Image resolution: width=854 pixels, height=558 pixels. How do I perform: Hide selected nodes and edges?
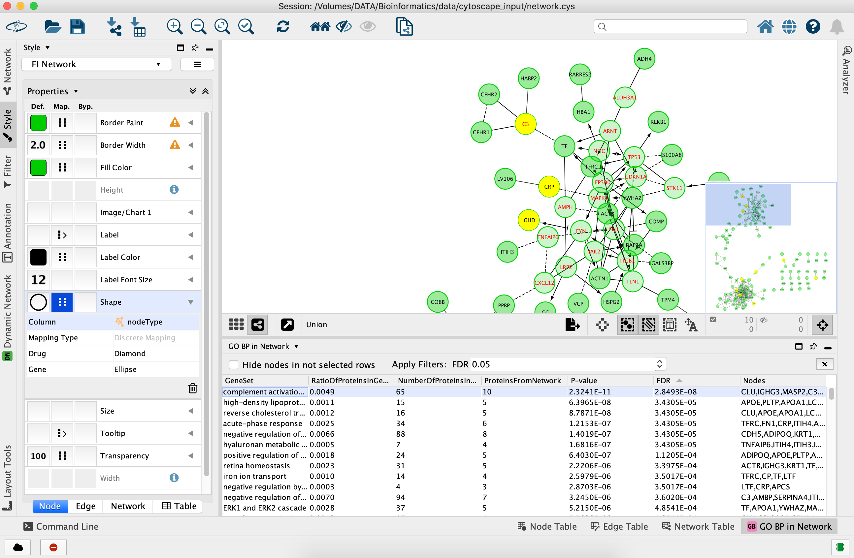[344, 26]
